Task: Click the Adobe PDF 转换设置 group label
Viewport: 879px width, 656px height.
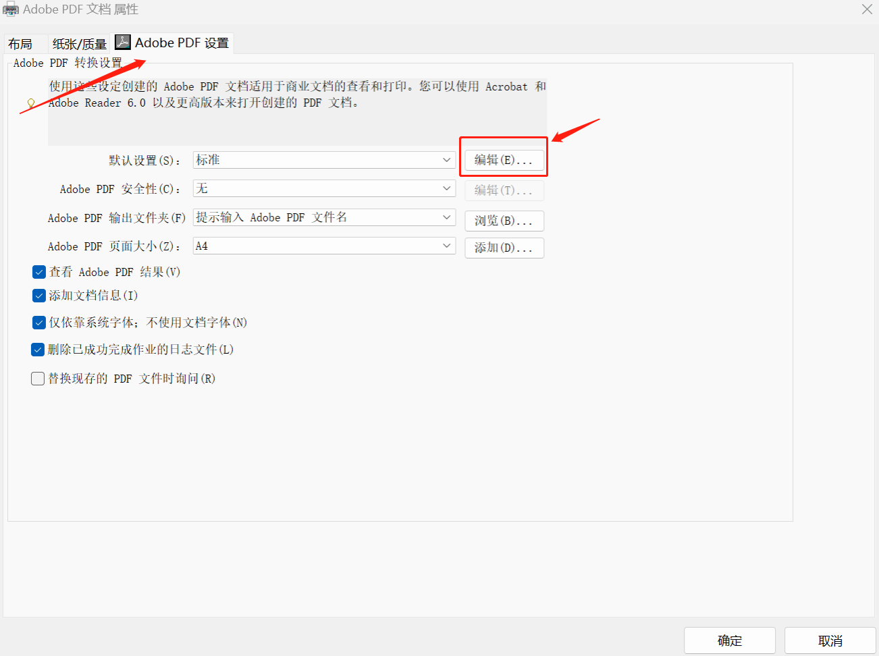Action: [x=68, y=63]
